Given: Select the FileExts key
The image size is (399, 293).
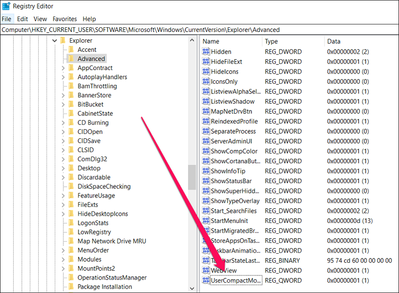Looking at the screenshot, I should (88, 205).
